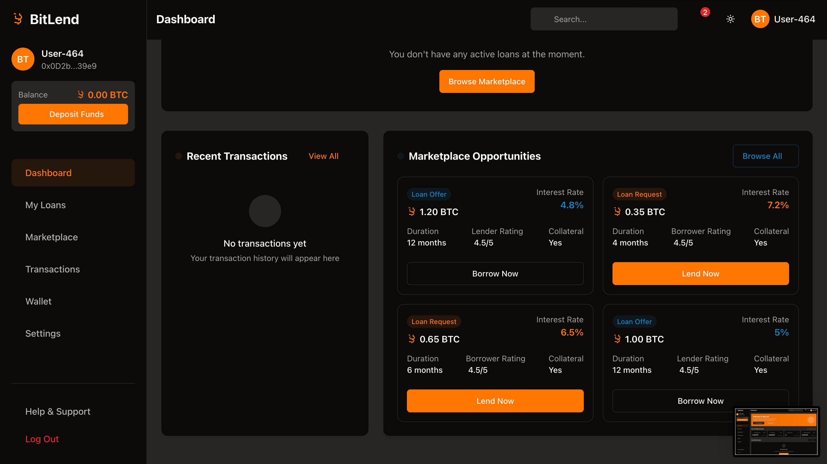
Task: Click View All recent transactions link
Action: coord(323,156)
